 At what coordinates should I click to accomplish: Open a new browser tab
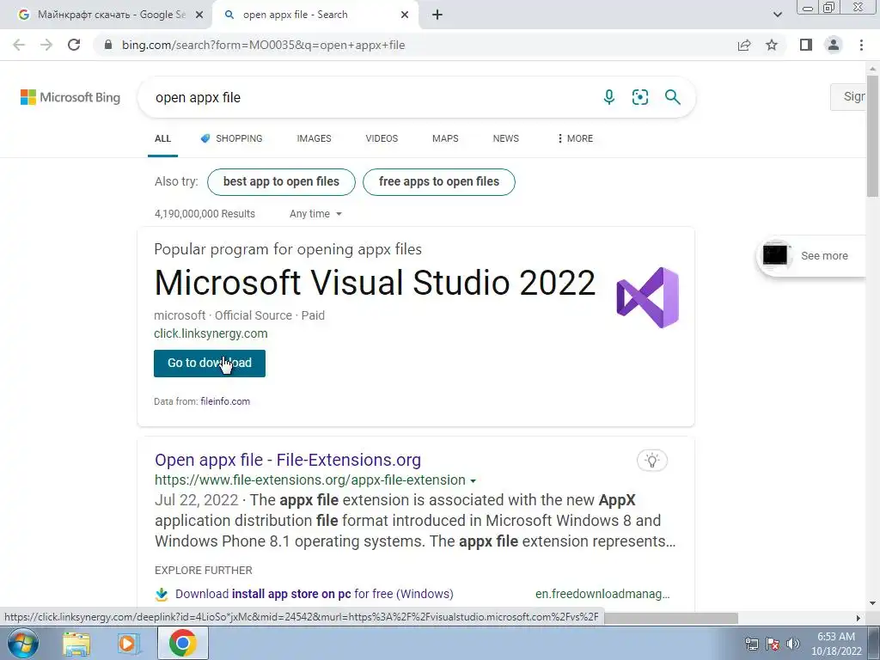[437, 15]
